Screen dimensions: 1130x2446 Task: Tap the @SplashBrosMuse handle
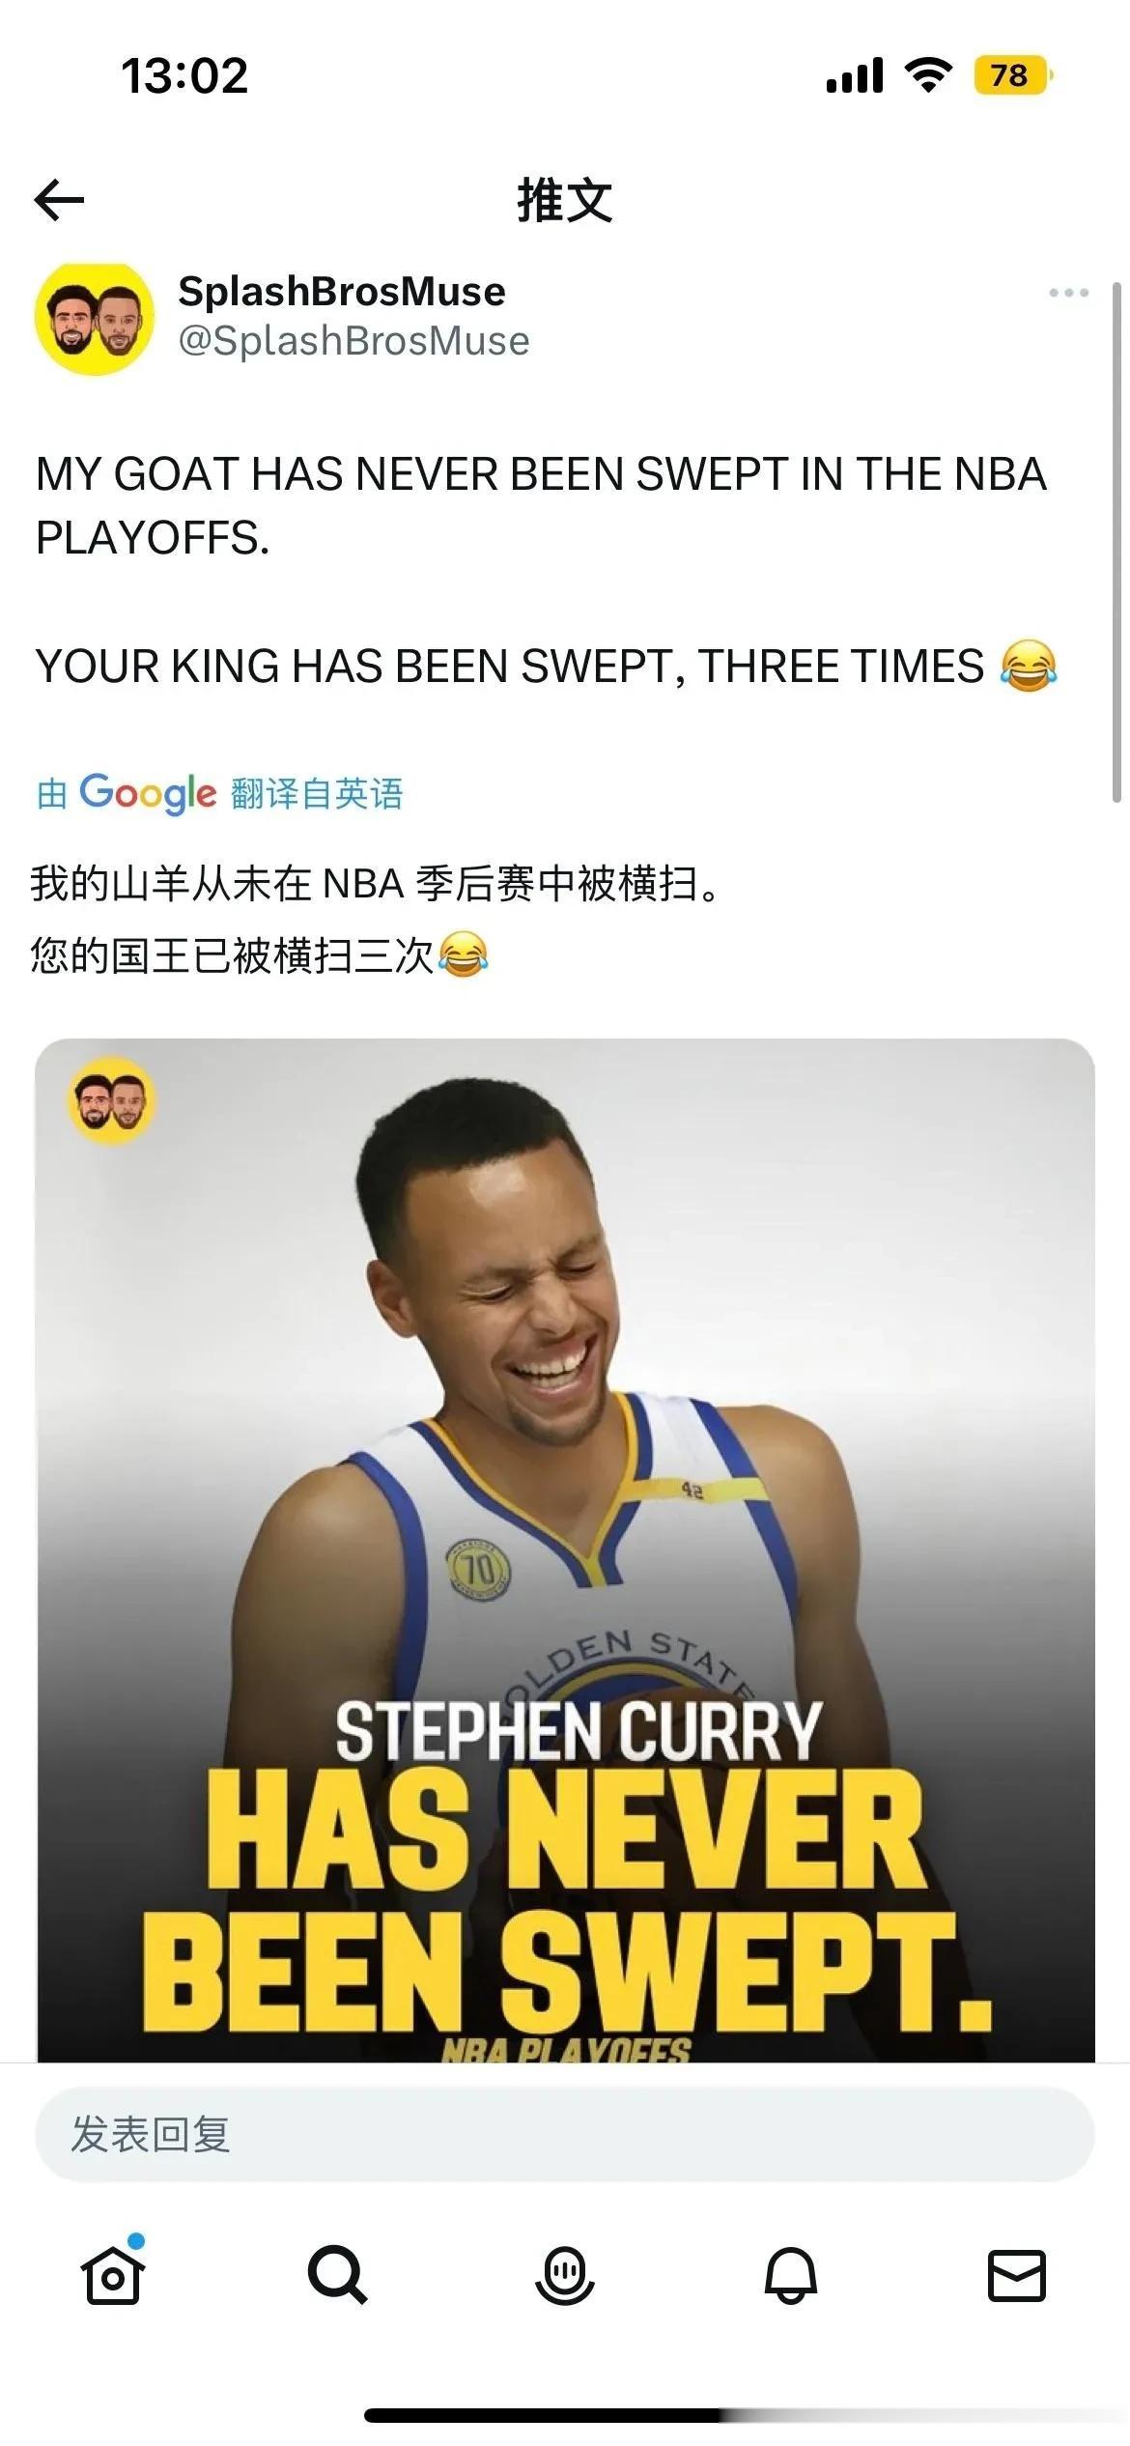(x=354, y=341)
